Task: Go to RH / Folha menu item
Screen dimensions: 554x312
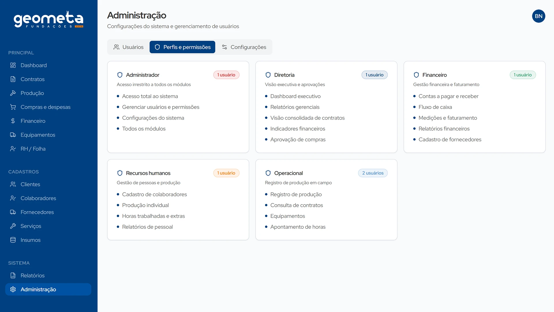Action: [33, 149]
